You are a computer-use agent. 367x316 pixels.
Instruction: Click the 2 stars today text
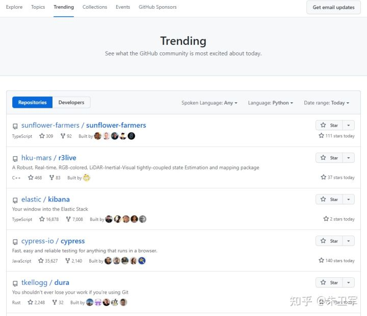click(x=339, y=219)
